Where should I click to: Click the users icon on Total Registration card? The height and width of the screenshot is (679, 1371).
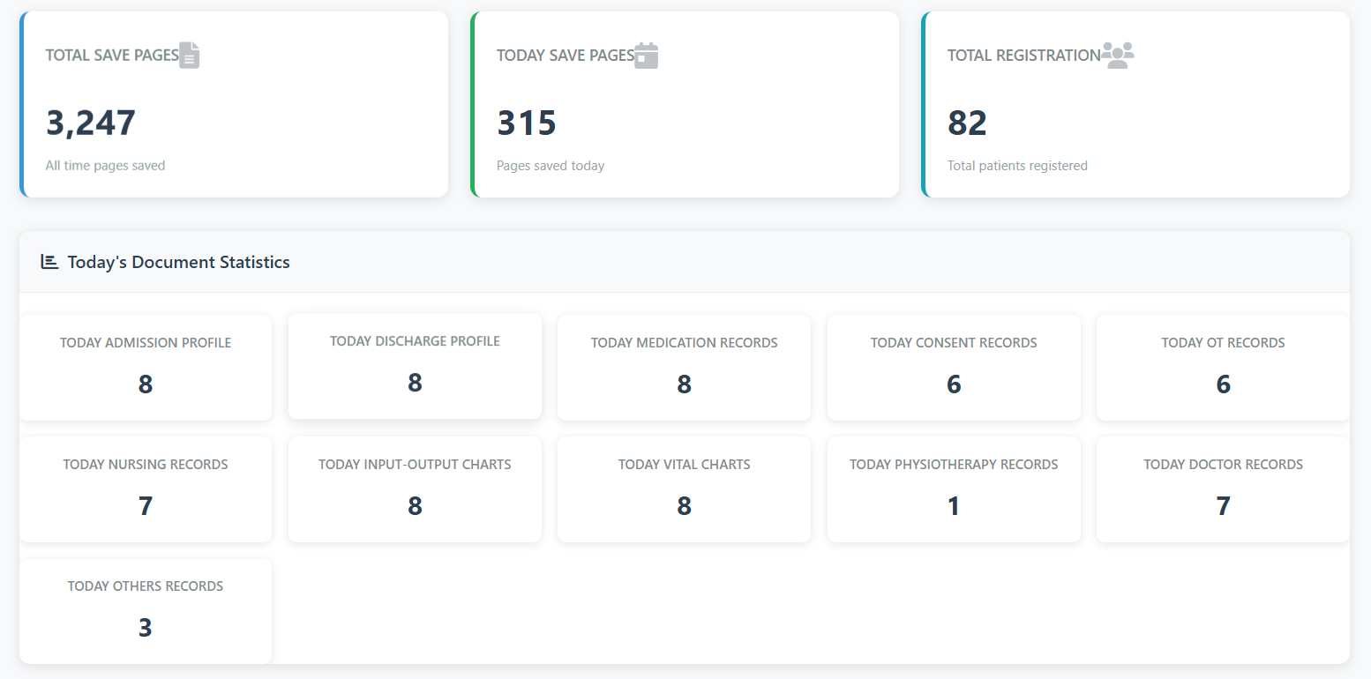[x=1118, y=55]
